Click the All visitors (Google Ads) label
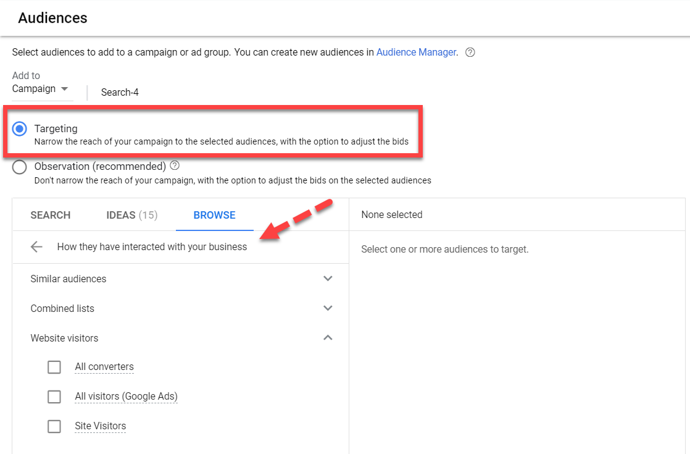The width and height of the screenshot is (690, 454). pyautogui.click(x=127, y=397)
